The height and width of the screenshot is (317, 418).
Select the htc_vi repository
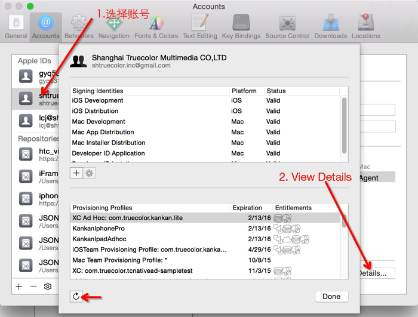coord(35,155)
